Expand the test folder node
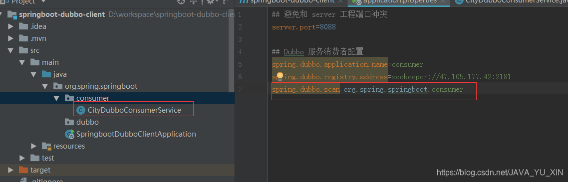The image size is (568, 182). click(22, 158)
